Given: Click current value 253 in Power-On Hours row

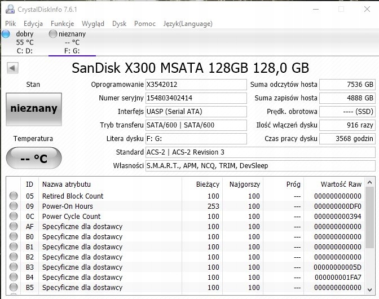Looking at the screenshot, I should point(213,206).
